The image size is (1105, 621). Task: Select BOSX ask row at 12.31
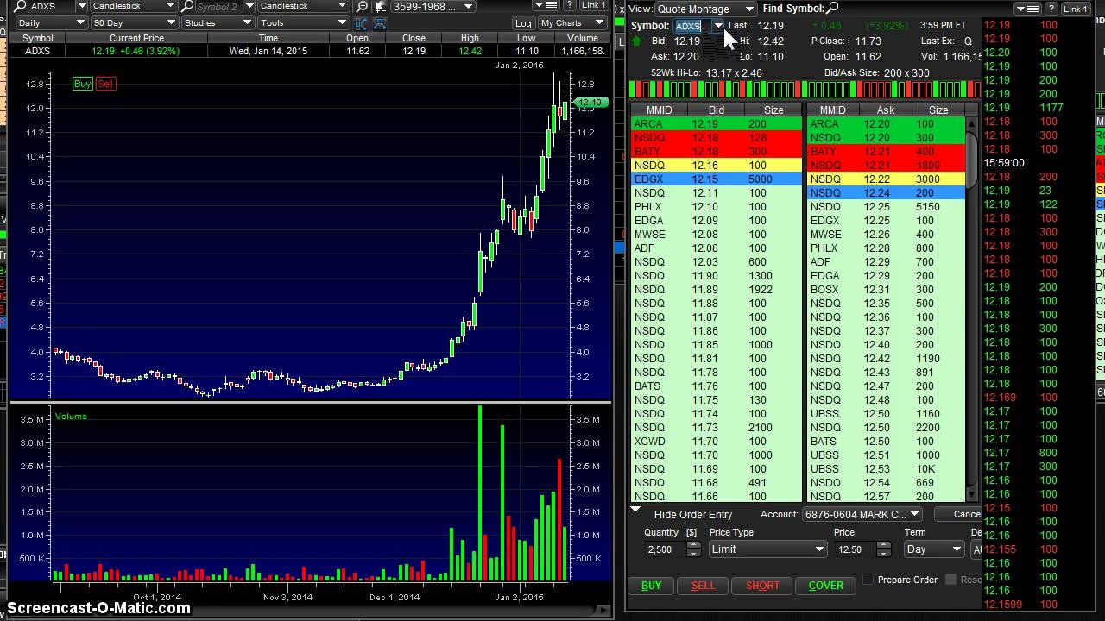(x=886, y=290)
